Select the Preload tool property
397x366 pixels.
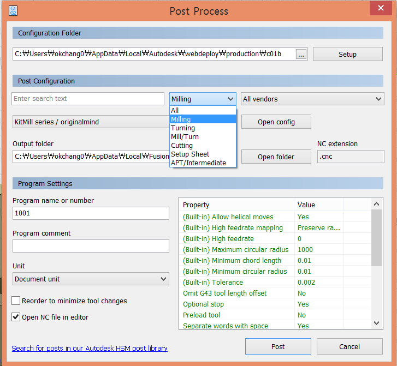[x=275, y=315]
